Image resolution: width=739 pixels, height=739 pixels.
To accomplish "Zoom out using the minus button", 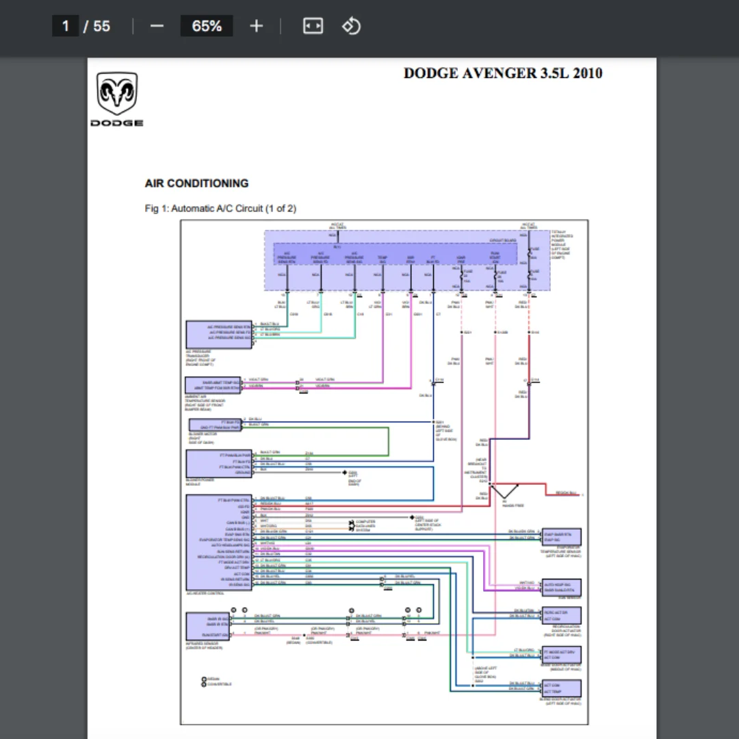I will [157, 26].
